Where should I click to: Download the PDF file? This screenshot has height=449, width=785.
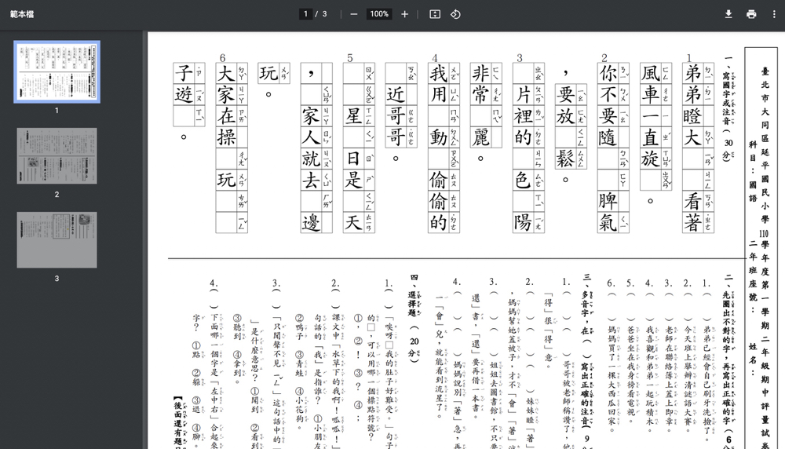click(x=728, y=14)
